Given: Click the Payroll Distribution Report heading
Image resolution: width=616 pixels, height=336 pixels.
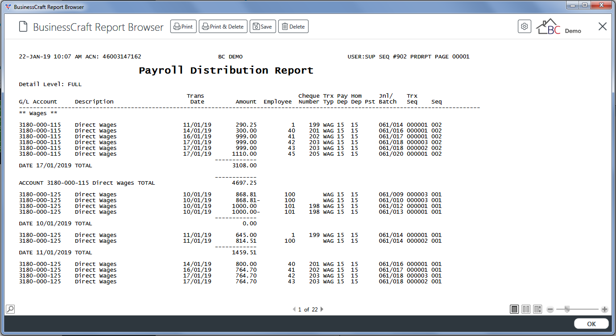Looking at the screenshot, I should coord(226,71).
